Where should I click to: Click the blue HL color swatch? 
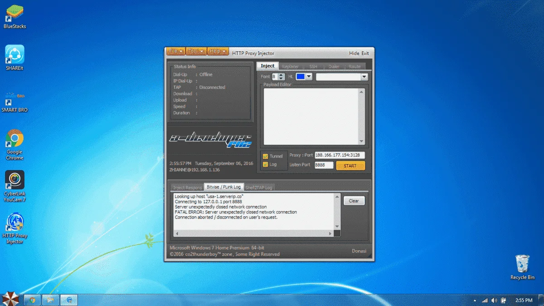(301, 77)
